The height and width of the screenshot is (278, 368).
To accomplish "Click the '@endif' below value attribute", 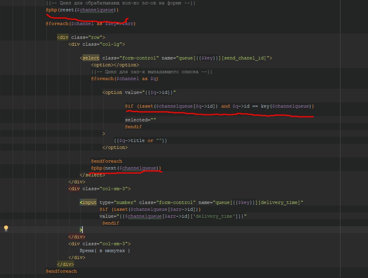I will coord(111,223).
